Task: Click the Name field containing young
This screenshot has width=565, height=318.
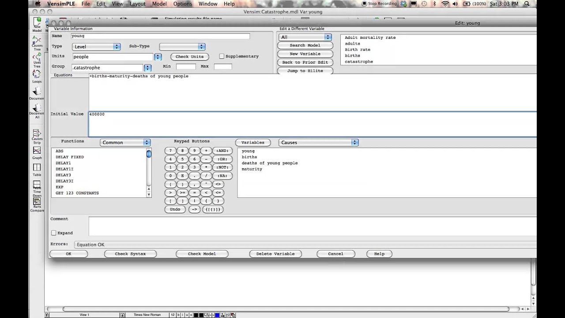Action: [x=160, y=36]
